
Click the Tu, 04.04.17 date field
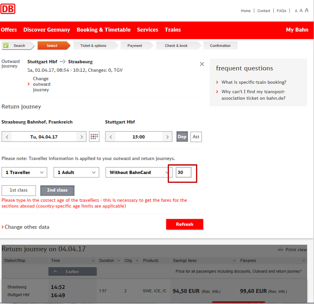click(44, 137)
